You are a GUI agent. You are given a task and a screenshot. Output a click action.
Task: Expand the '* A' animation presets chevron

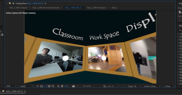pyautogui.click(x=178, y=34)
